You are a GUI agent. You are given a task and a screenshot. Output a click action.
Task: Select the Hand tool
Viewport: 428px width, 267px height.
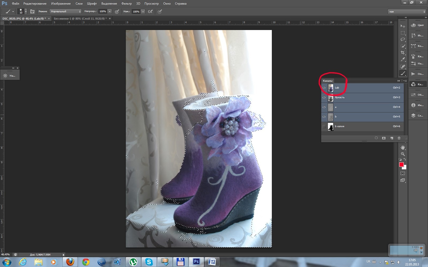coord(403,147)
